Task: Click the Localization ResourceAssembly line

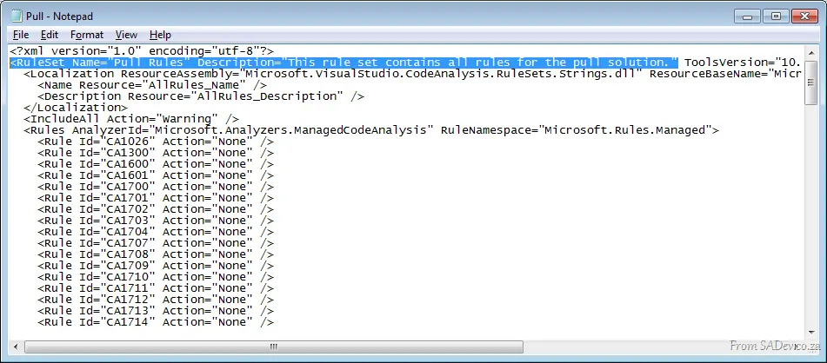Action: (412, 74)
